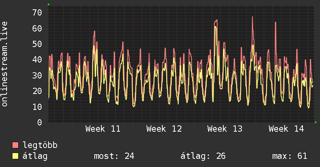This screenshot has height=167, width=320.
Task: Click the pink legtöbb legend swatch
Action: [15, 145]
